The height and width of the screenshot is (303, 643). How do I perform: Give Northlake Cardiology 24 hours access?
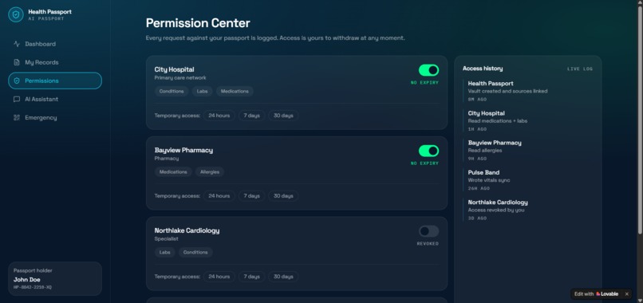pyautogui.click(x=219, y=277)
